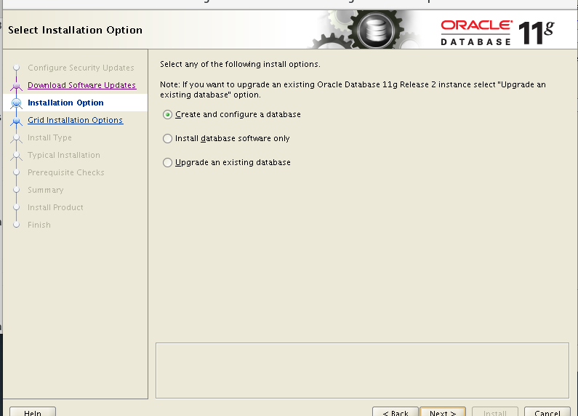Click the Prerequisite Checks step marker
The height and width of the screenshot is (416, 578).
16,172
